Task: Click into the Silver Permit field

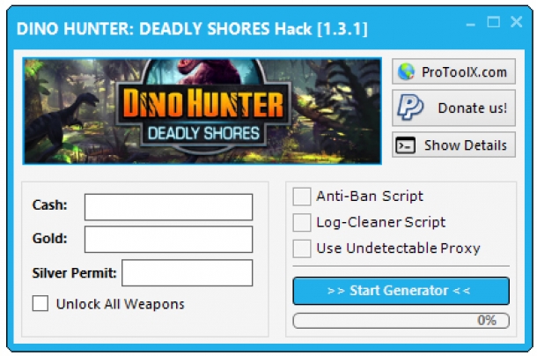Action: 188,272
